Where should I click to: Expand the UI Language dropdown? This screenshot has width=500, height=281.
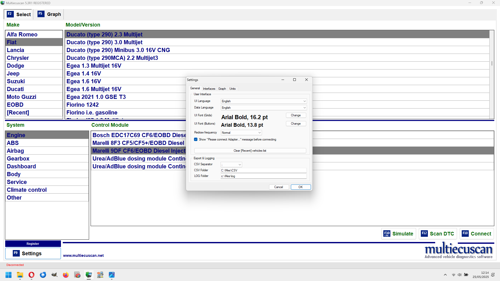coord(264,101)
